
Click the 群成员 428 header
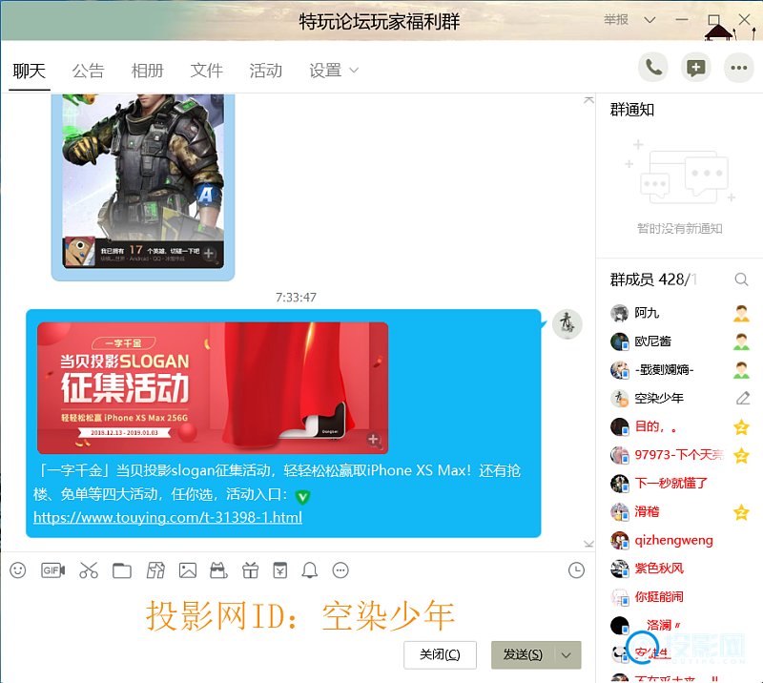653,279
